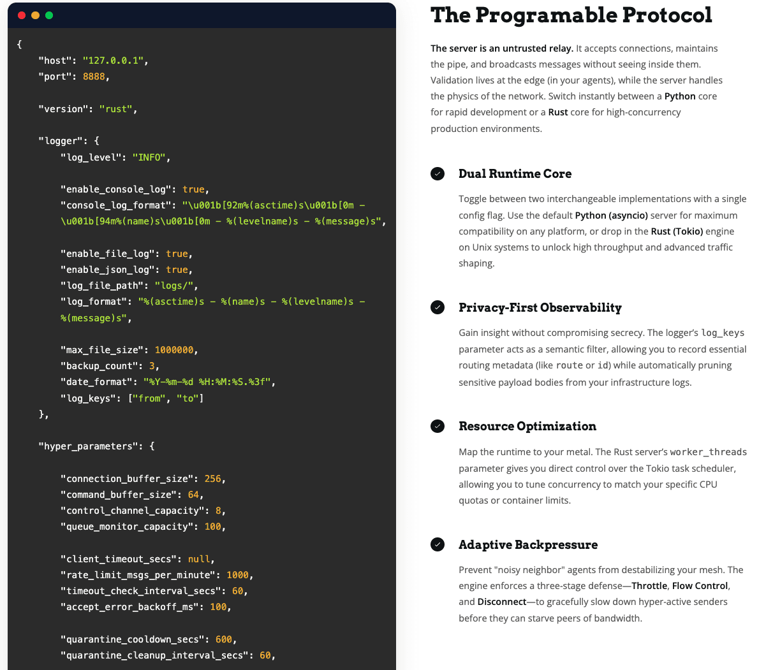Click the inline worker_threads code term

pyautogui.click(x=708, y=452)
